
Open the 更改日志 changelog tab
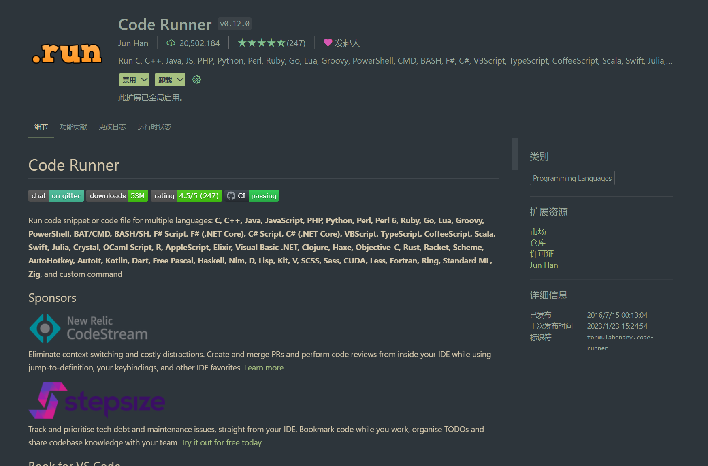click(x=112, y=127)
